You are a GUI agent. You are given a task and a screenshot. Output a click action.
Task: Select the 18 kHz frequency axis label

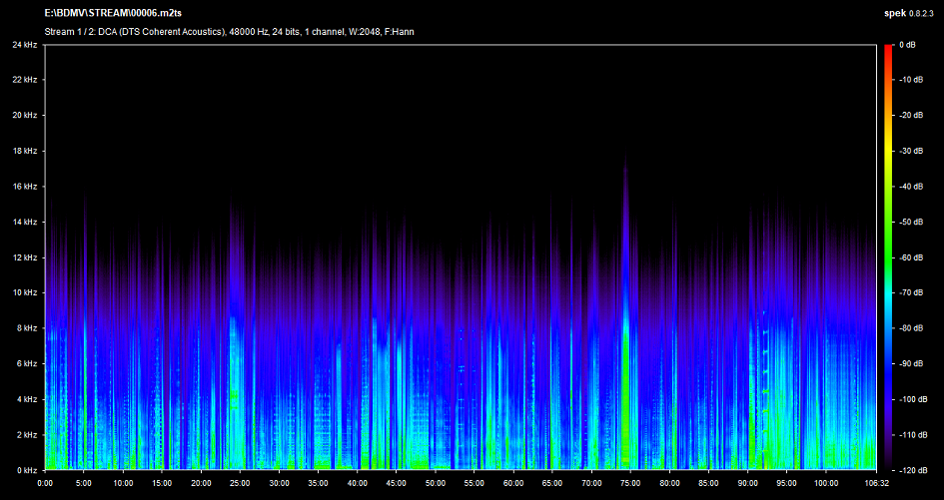pyautogui.click(x=25, y=151)
